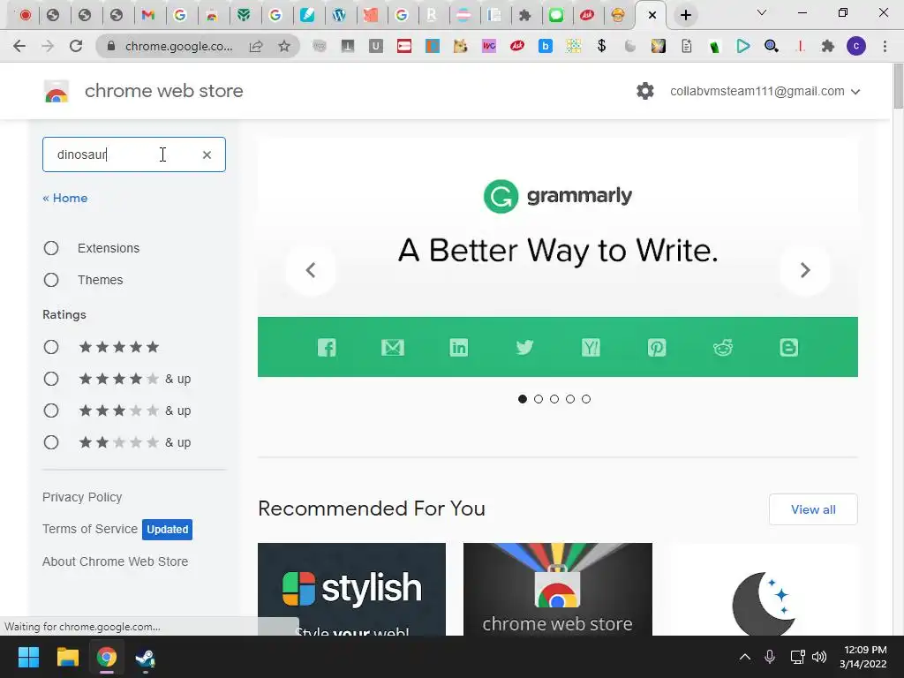This screenshot has width=904, height=678.
Task: Select the Extensions filter
Action: click(51, 248)
